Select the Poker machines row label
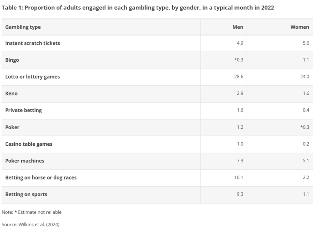The width and height of the screenshot is (315, 229). tap(25, 161)
